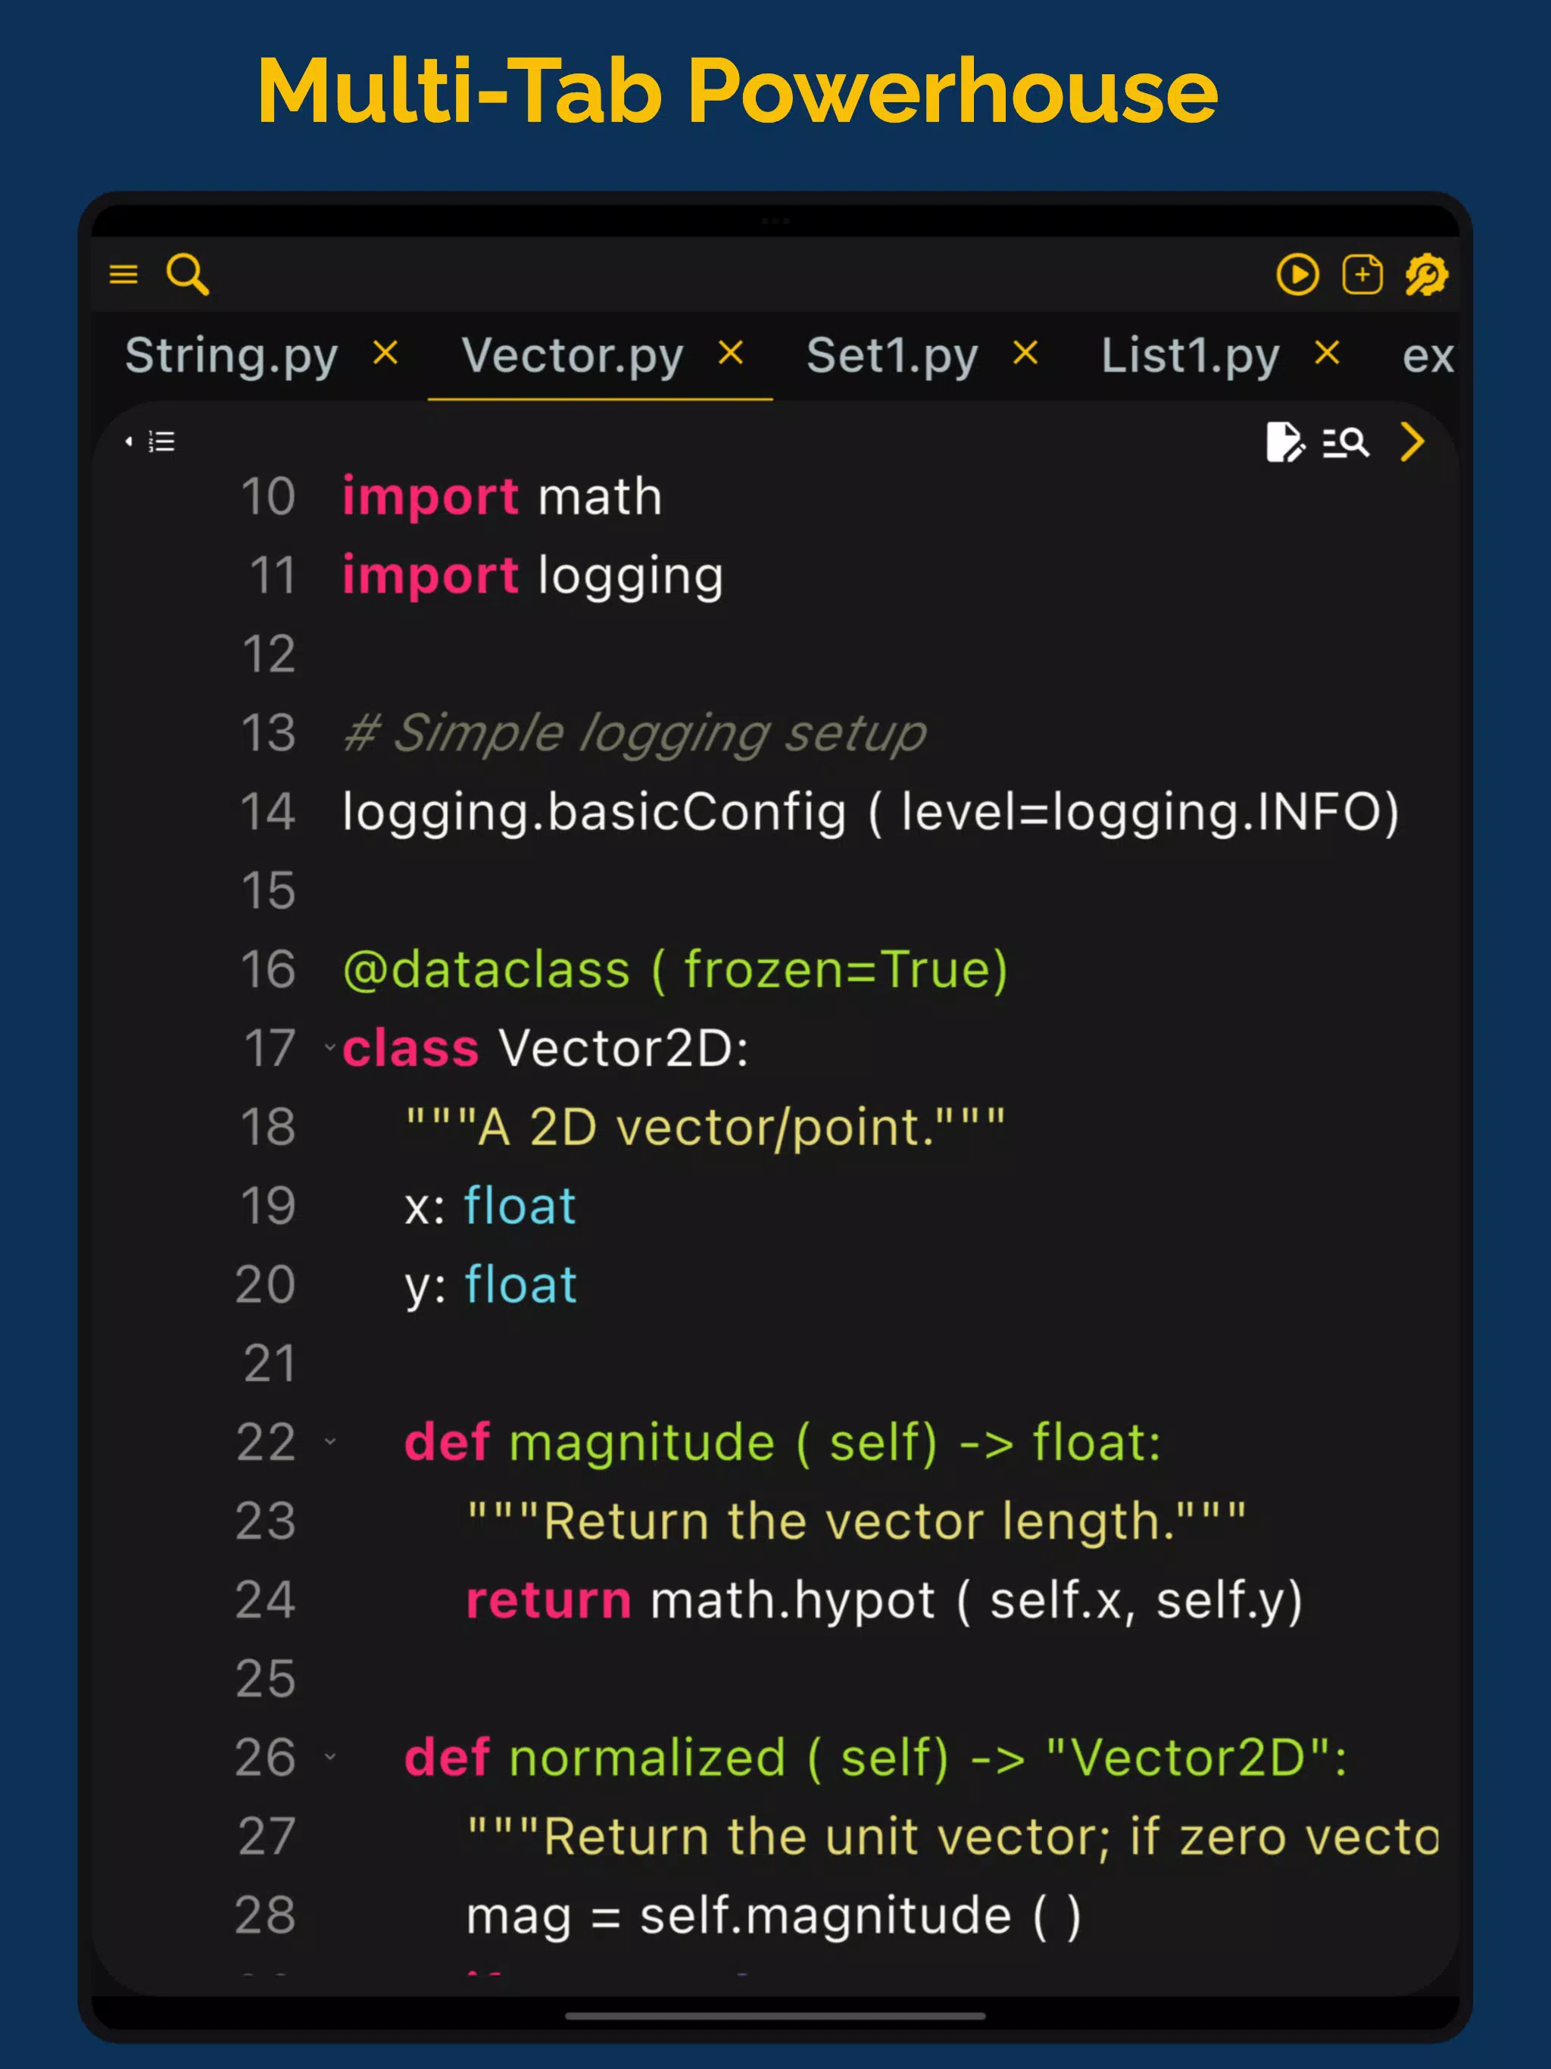Open the hamburger menu
The height and width of the screenshot is (2069, 1551).
[123, 274]
